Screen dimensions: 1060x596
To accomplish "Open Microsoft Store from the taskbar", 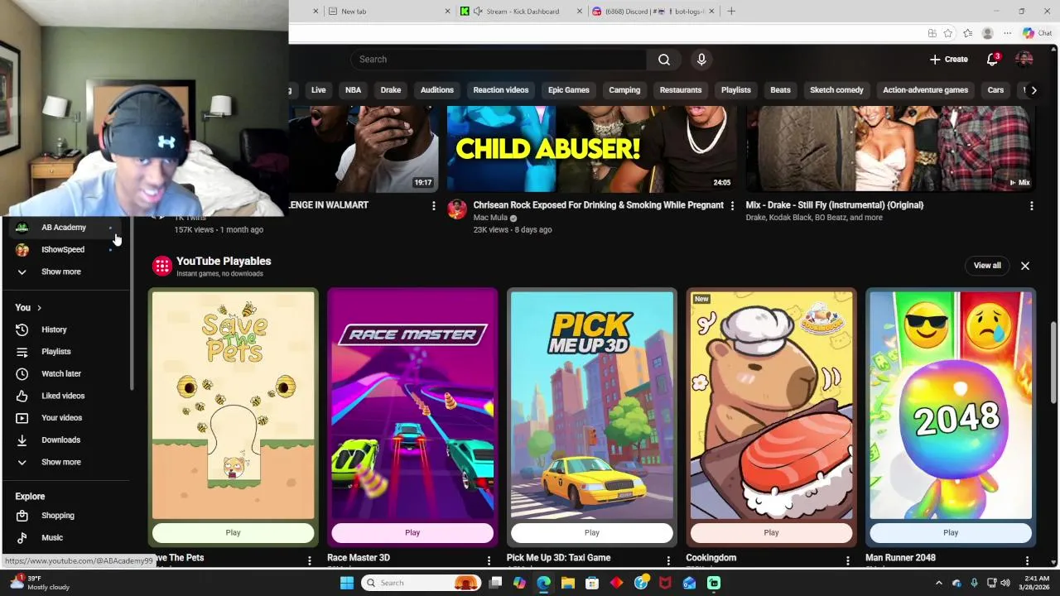I will tap(592, 583).
